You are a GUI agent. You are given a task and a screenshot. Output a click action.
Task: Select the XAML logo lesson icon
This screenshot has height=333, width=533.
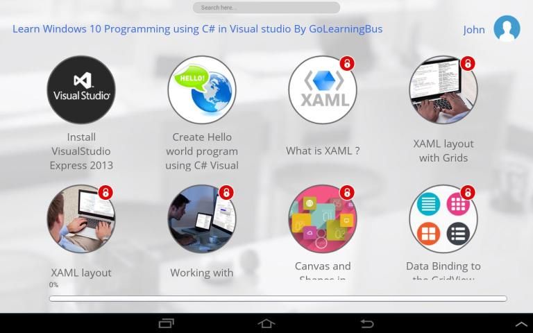322,90
